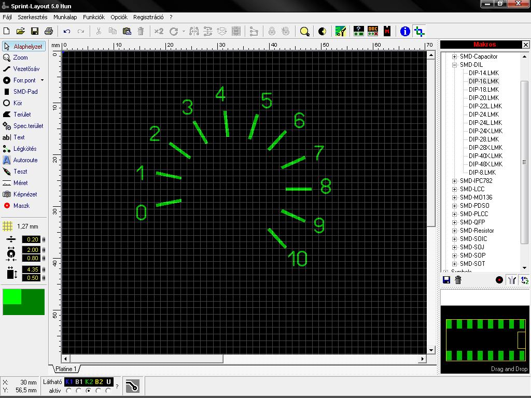Select the DIP-8.LMK macro
The width and height of the screenshot is (531, 398).
point(482,172)
